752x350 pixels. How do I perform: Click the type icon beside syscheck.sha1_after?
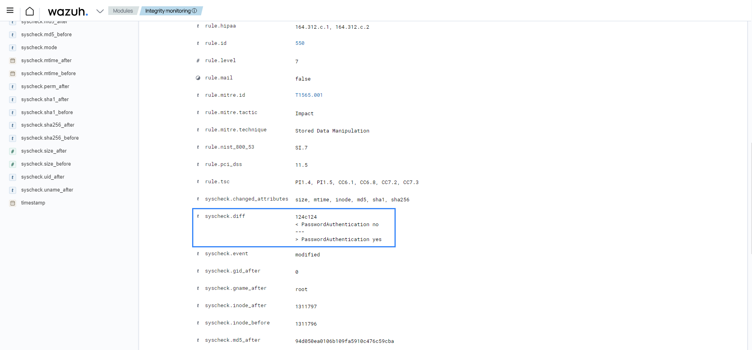coord(13,99)
